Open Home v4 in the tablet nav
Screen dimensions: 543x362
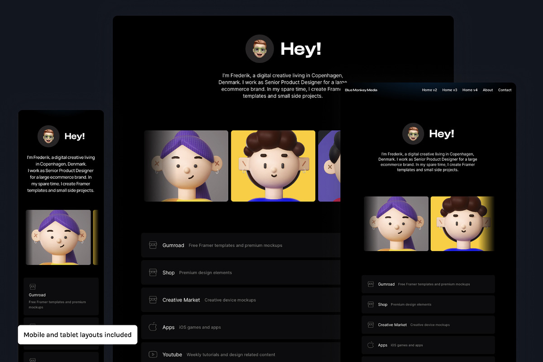coord(470,90)
